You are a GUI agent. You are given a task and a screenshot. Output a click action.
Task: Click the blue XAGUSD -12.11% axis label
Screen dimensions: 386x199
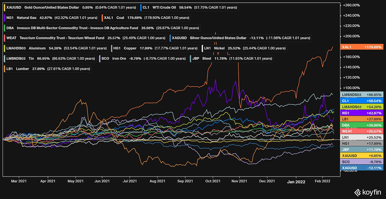click(x=362, y=168)
